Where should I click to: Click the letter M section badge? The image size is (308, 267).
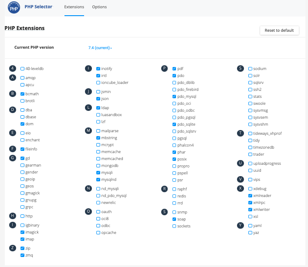click(x=88, y=131)
